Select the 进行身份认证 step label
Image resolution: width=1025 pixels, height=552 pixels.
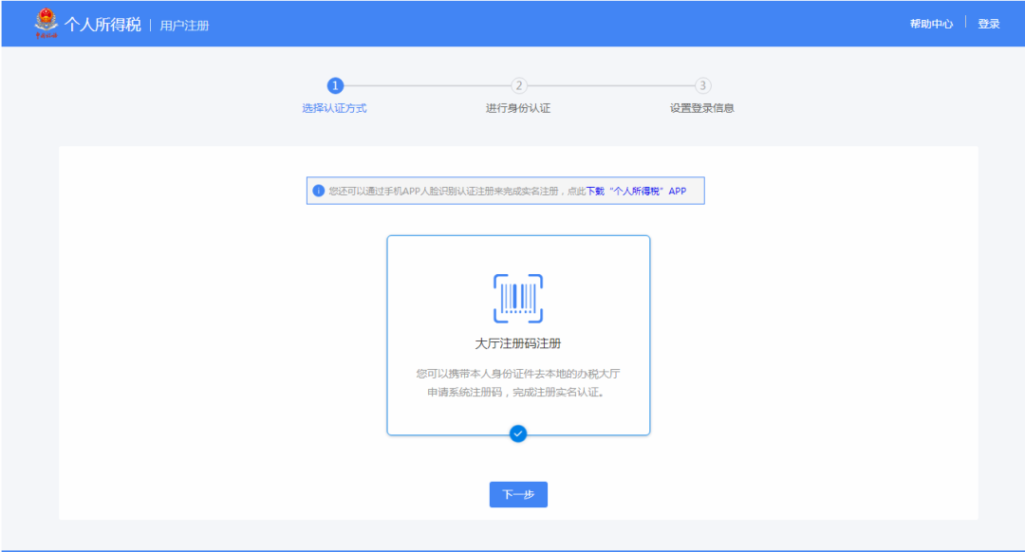pos(518,108)
